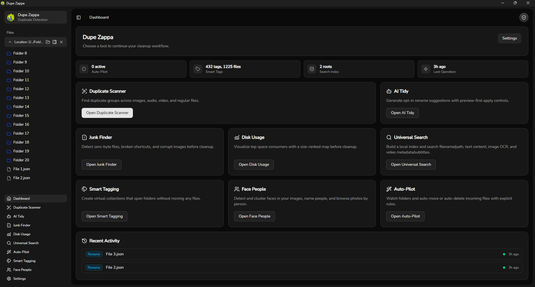Click the 0 active Auto-Pilot stat
The image size is (535, 287).
point(131,69)
